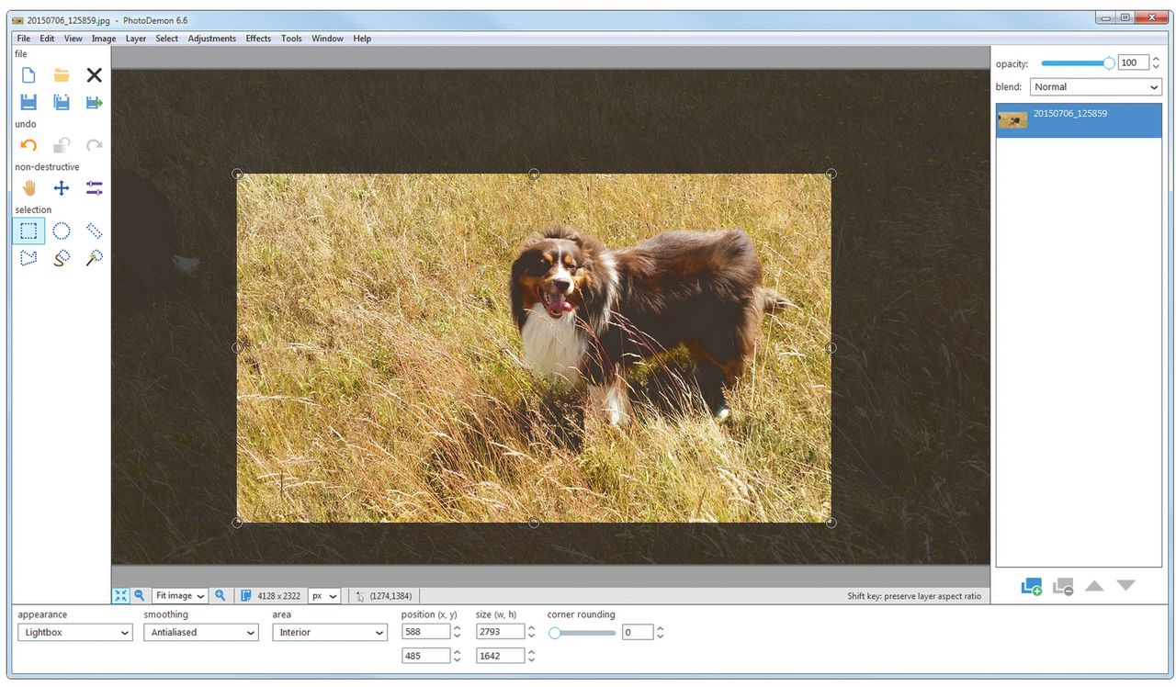Screen dimensions: 1176x687
Task: Click the stepper arrows beside opacity 100
Action: click(1156, 63)
